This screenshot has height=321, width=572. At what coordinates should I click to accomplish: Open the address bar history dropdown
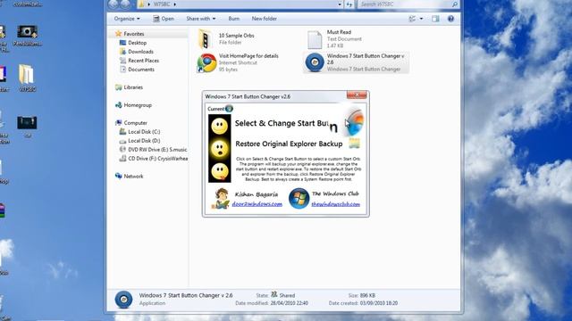[x=340, y=4]
